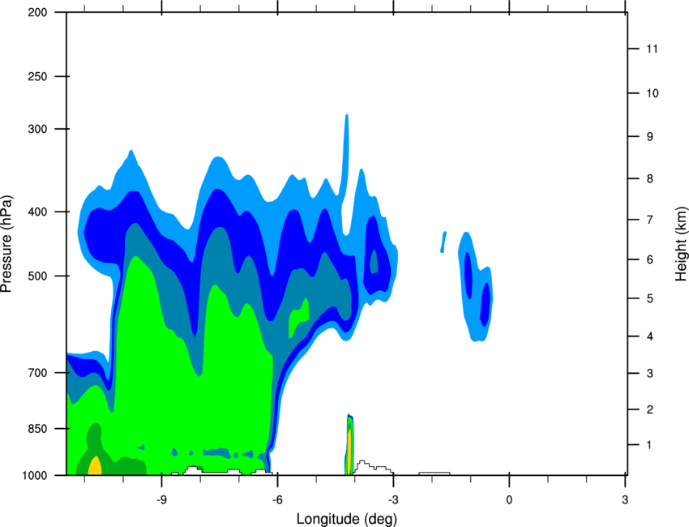Select the 1000 hPa axis label
This screenshot has width=689, height=527.
[35, 476]
